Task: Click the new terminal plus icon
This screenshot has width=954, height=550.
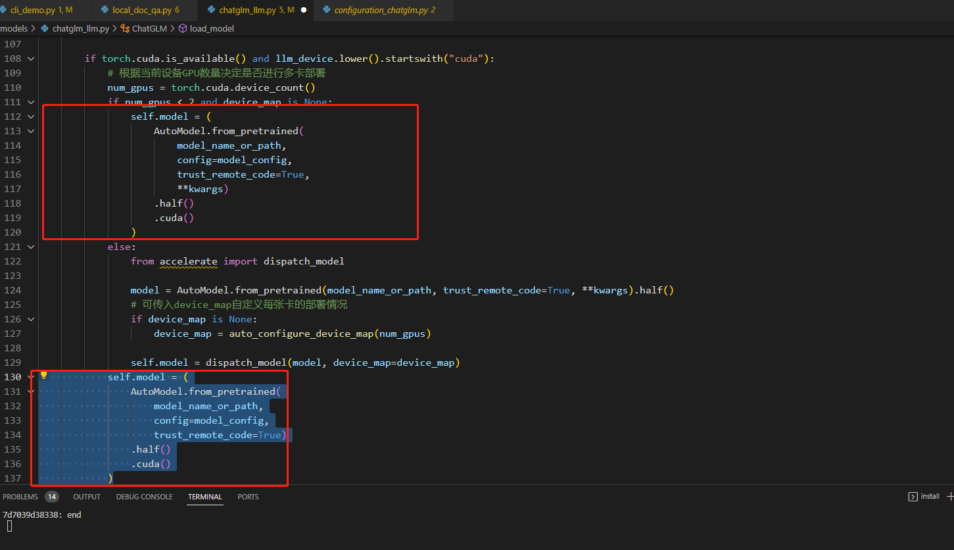Action: (950, 497)
